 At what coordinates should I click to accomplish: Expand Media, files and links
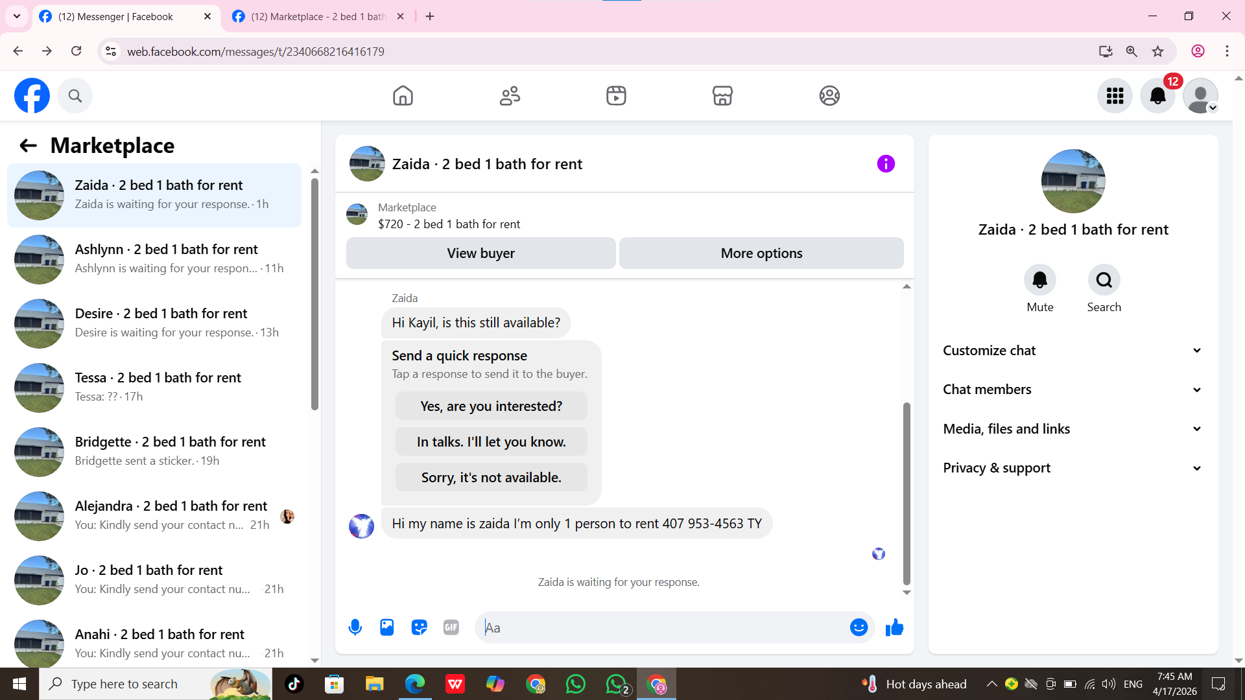point(1073,429)
